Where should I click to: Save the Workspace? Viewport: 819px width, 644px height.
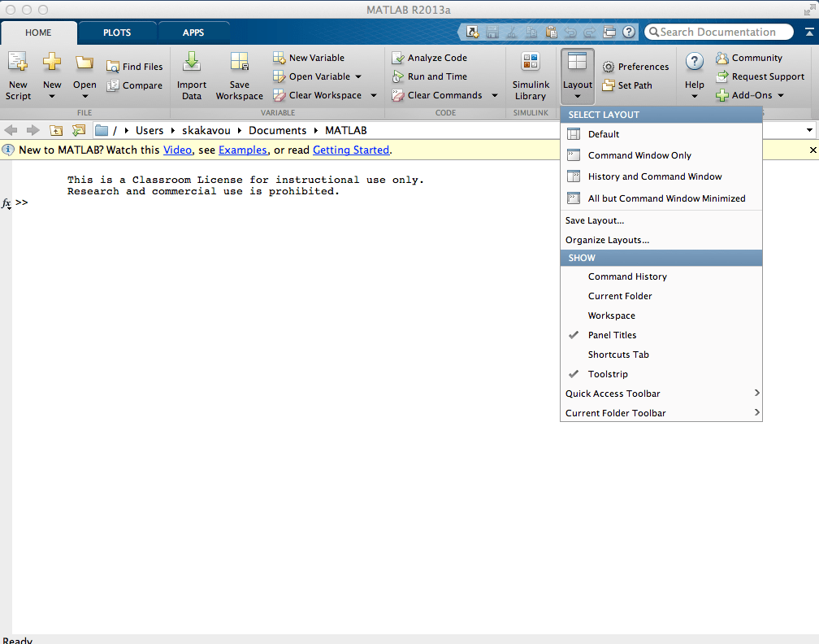[x=239, y=74]
